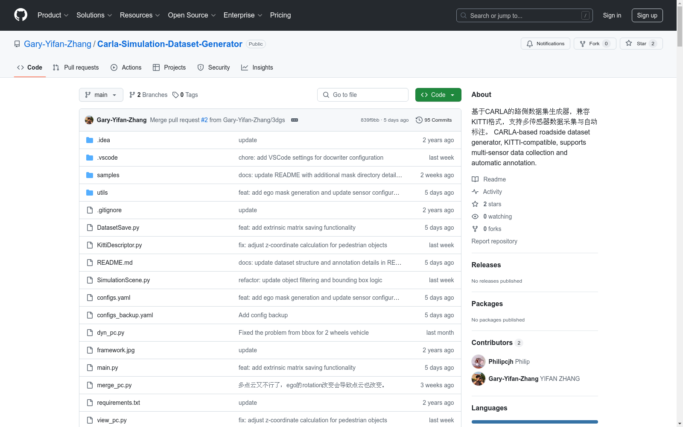Click the file icon beside main.py

[90, 368]
